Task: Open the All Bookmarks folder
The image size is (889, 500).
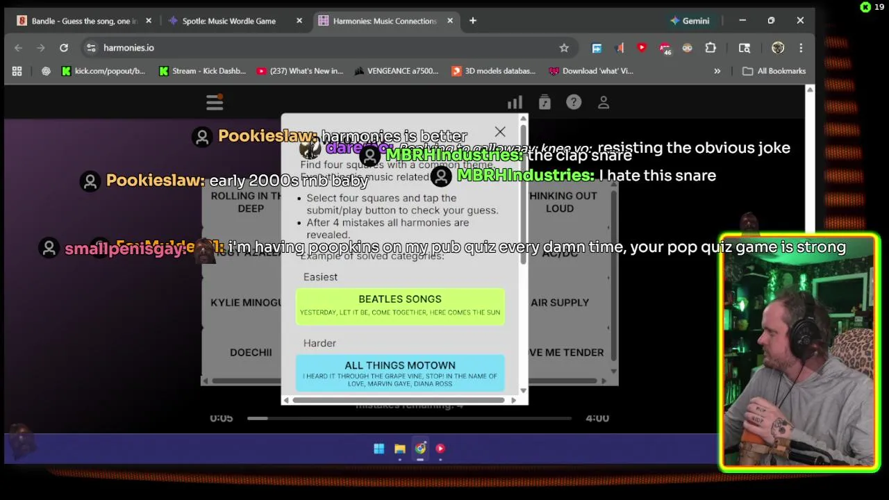Action: 774,71
